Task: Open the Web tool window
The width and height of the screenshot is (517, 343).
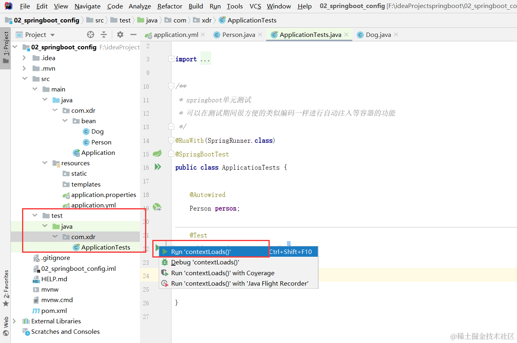Action: pos(6,326)
